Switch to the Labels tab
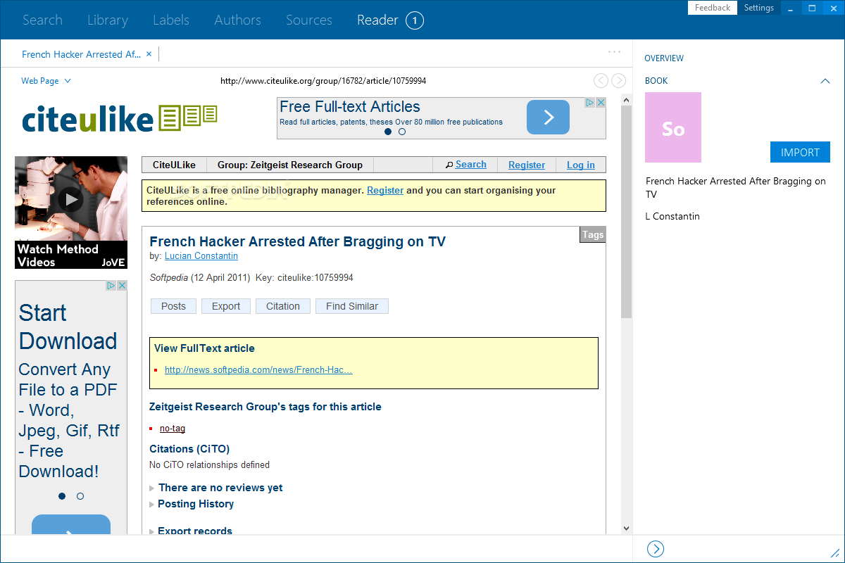 [x=171, y=20]
